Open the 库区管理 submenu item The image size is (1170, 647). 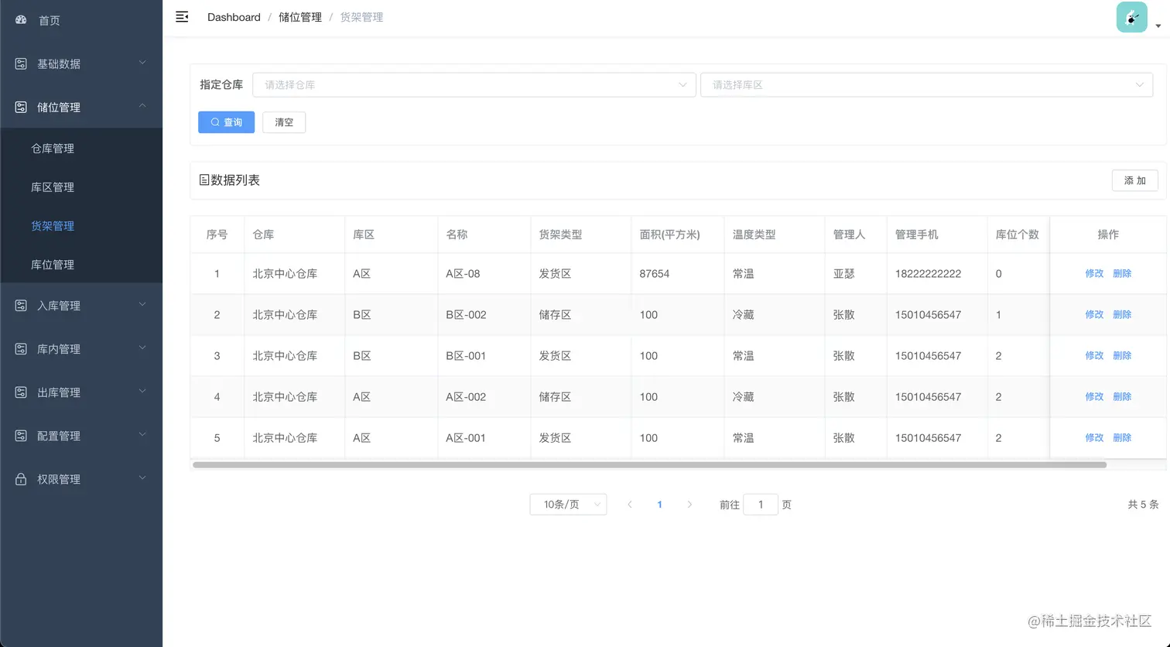[x=81, y=187]
